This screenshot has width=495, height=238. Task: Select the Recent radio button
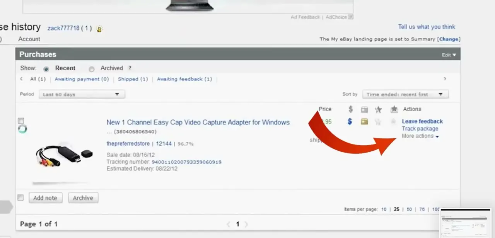46,69
